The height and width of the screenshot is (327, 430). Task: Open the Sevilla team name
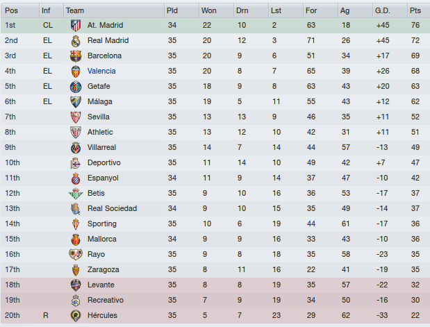tap(98, 117)
